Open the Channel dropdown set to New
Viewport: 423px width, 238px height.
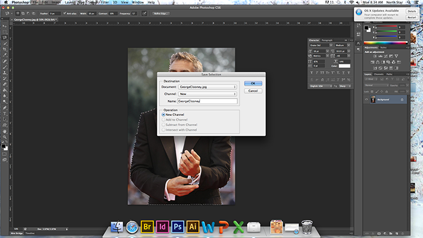[207, 94]
